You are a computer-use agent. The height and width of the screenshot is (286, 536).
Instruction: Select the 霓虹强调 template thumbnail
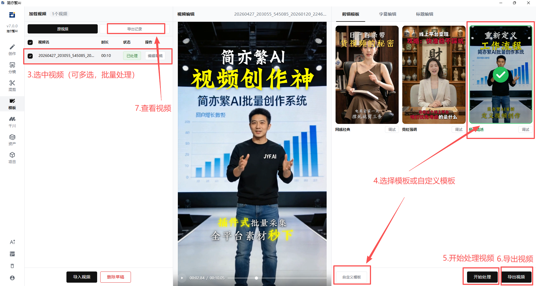[434, 75]
